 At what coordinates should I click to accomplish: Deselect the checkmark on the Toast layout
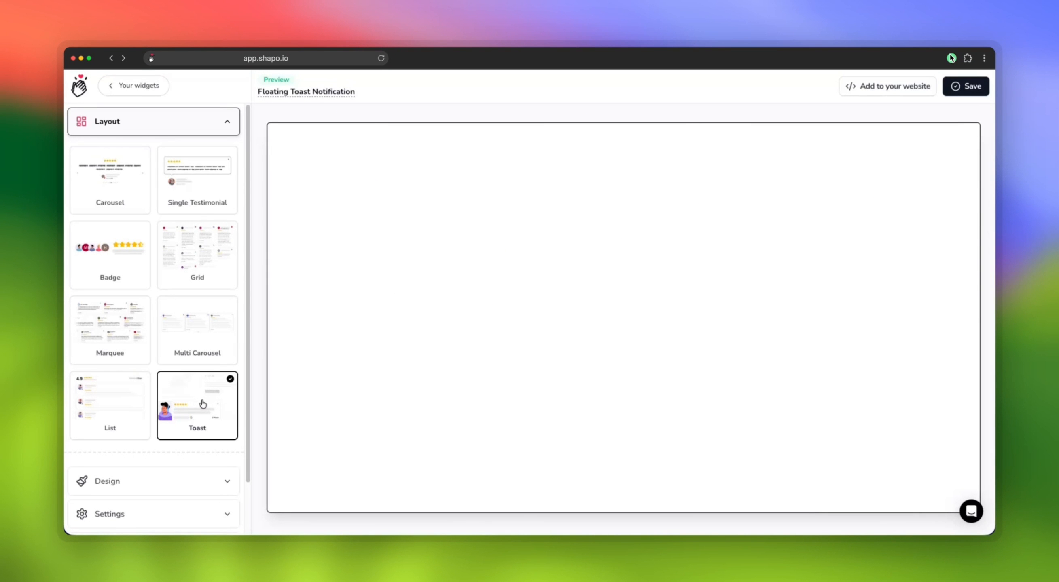(x=230, y=379)
